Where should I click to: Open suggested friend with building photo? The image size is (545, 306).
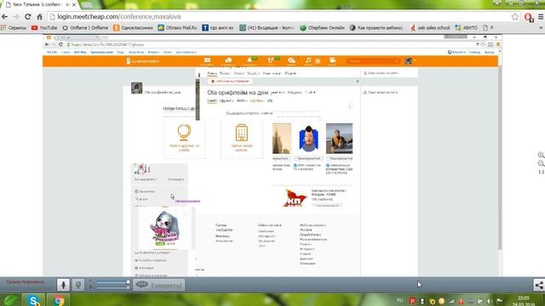click(282, 139)
